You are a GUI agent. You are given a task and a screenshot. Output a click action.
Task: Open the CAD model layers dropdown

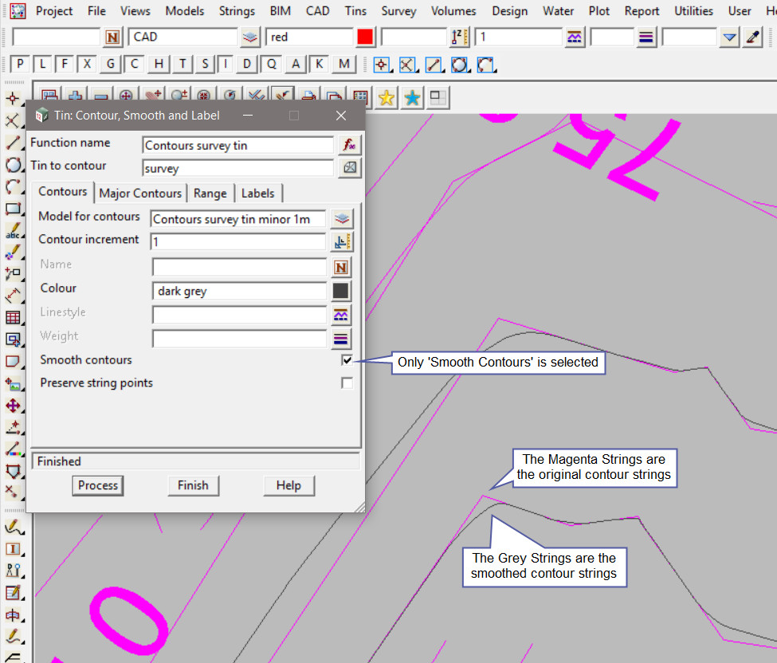point(251,37)
